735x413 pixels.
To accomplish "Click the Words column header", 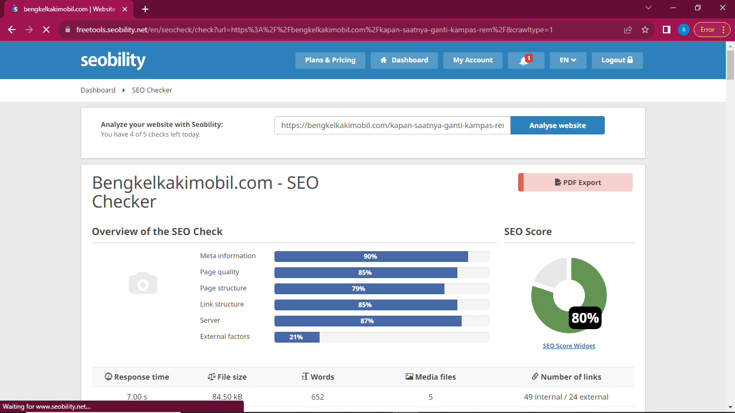I will pos(317,377).
